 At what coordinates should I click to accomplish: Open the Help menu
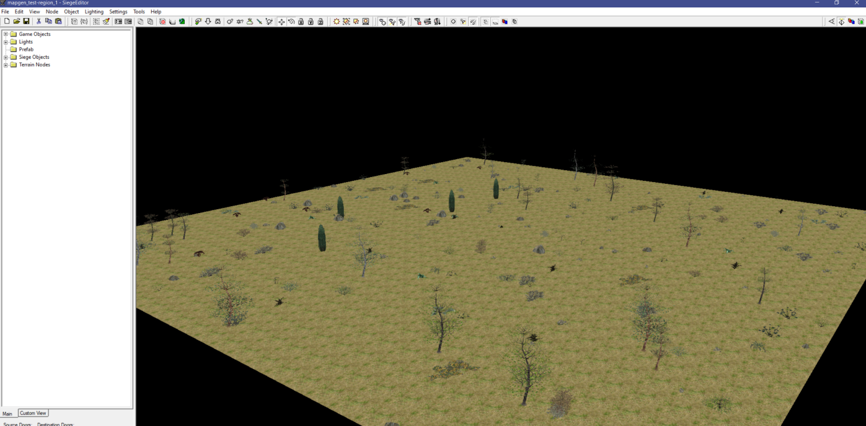(x=156, y=12)
